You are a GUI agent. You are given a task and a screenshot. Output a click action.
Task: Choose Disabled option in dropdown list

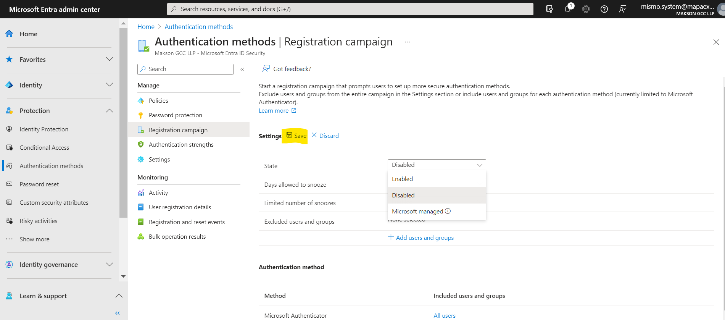[437, 195]
